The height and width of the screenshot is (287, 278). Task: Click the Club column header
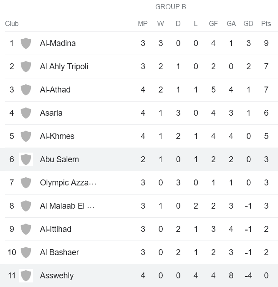click(12, 24)
